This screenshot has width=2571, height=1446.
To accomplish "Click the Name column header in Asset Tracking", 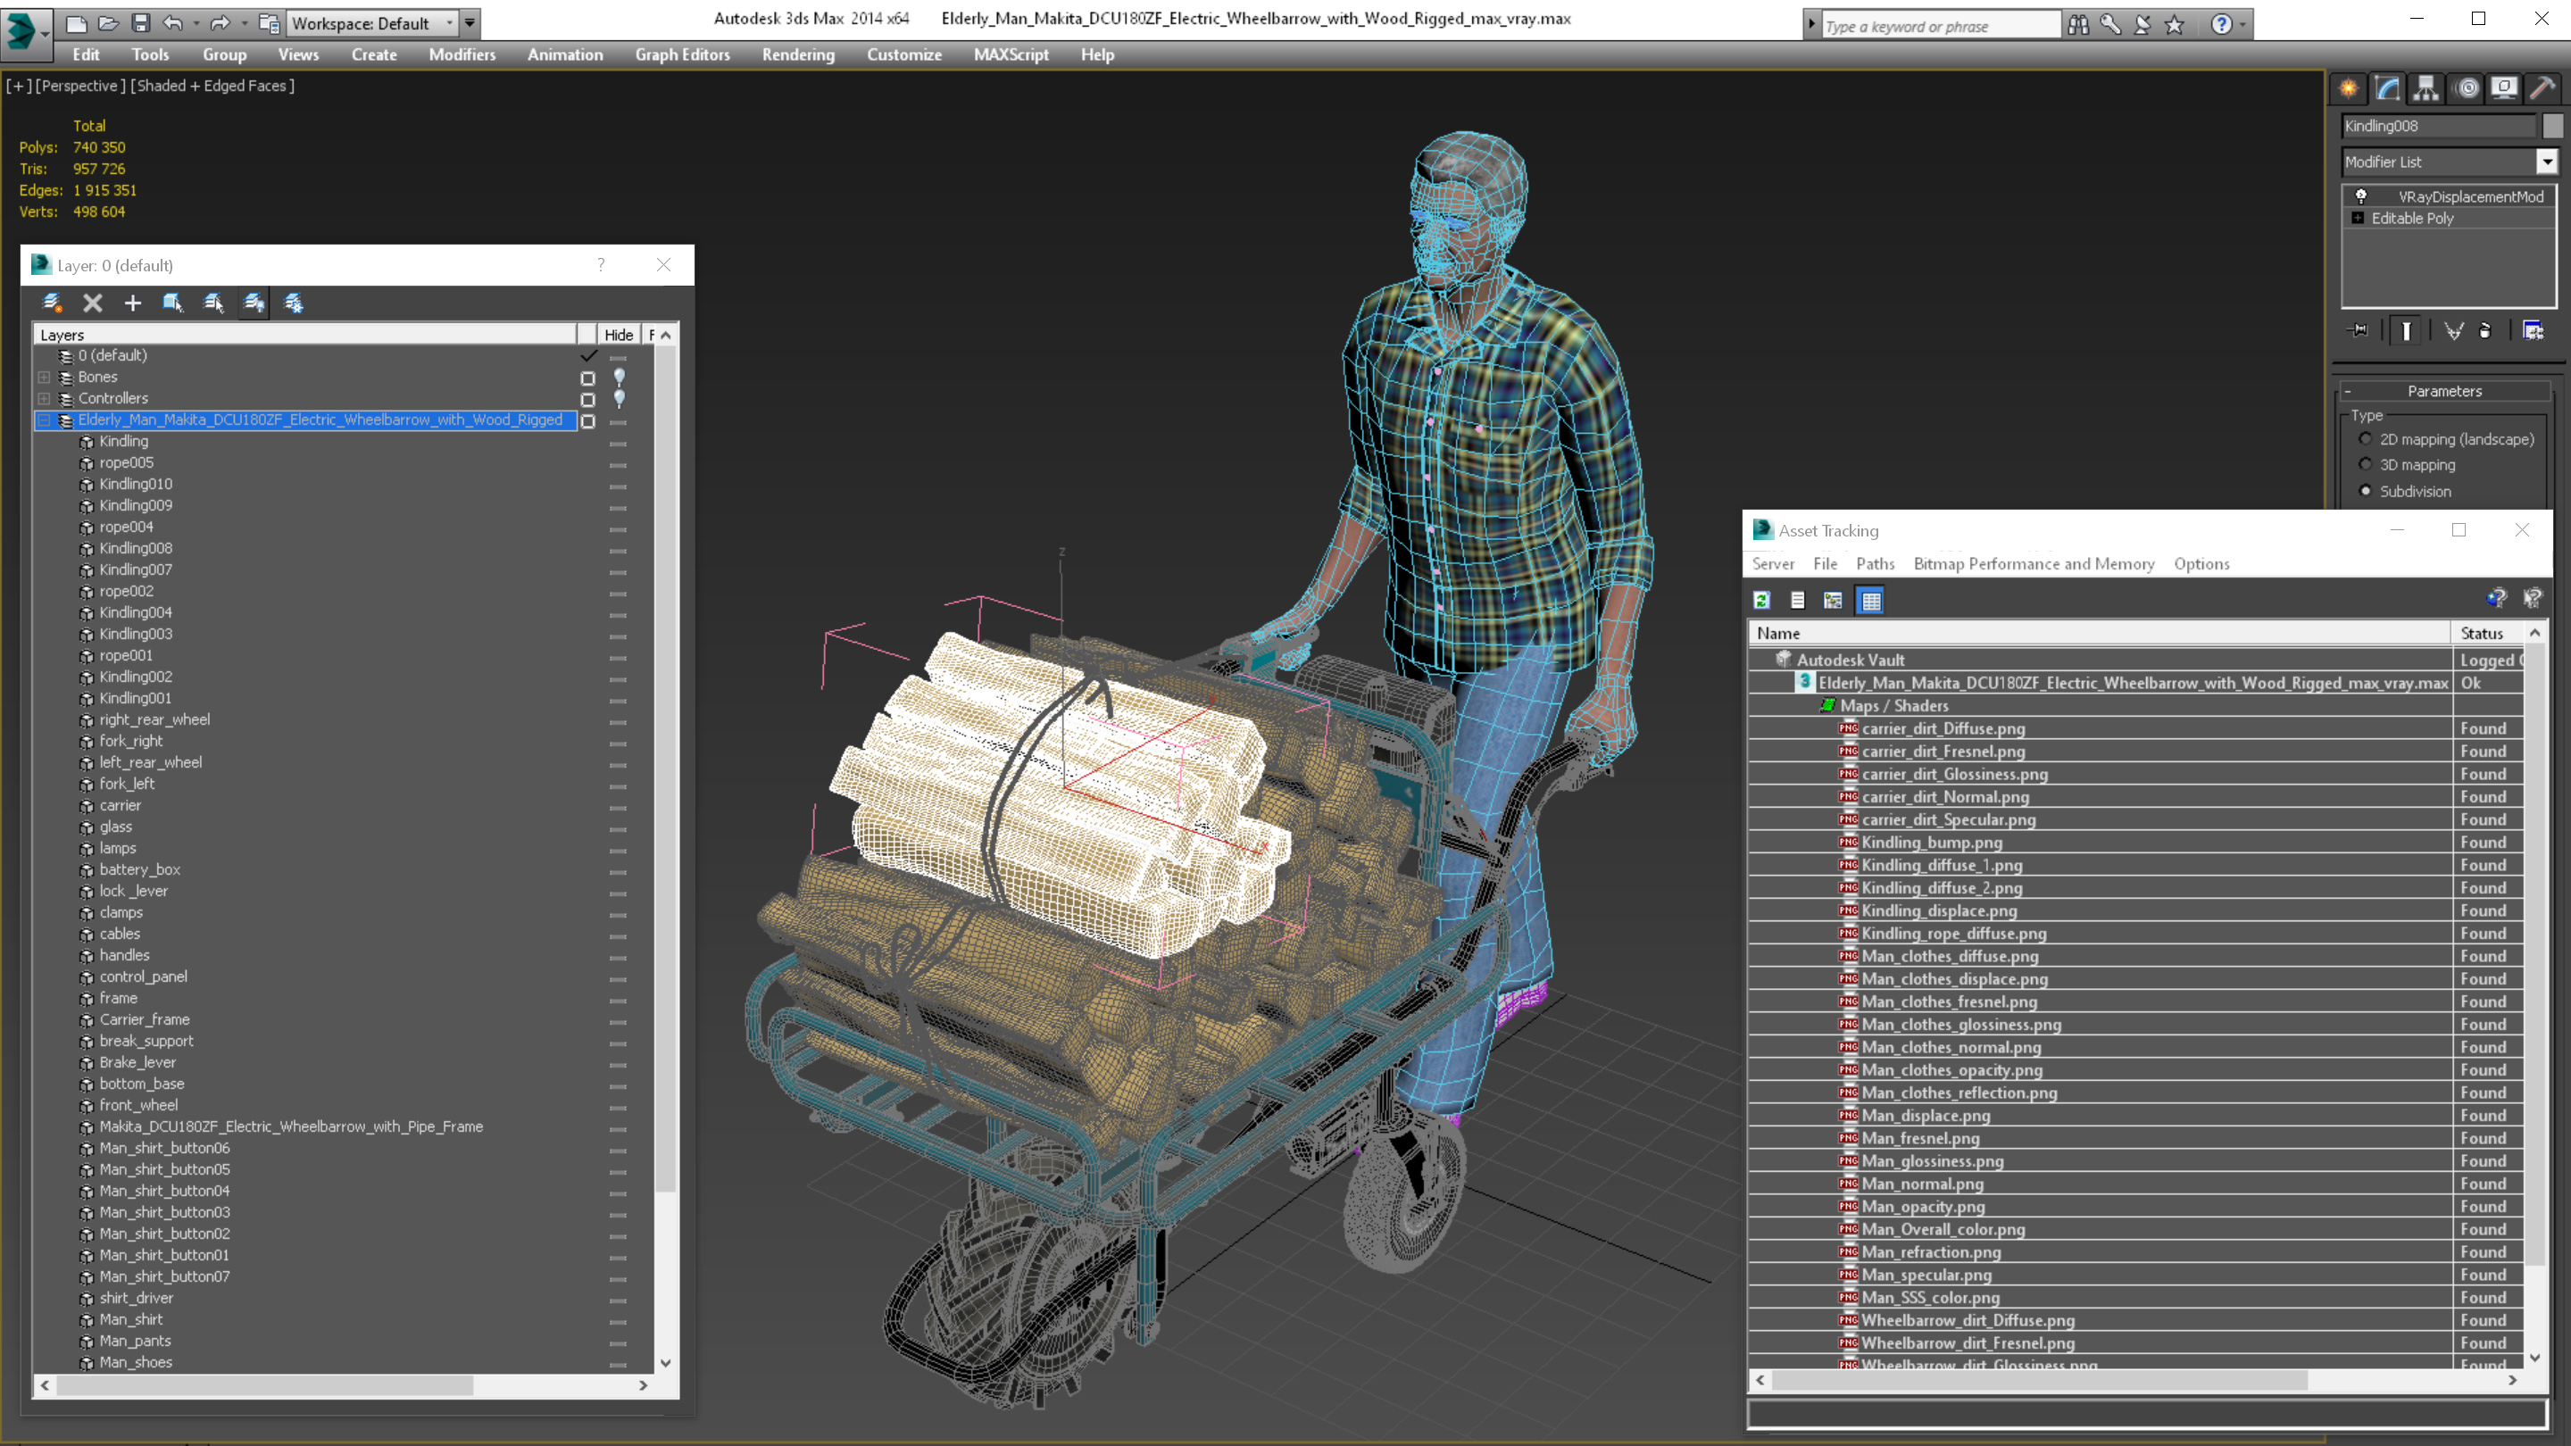I will 2100,634.
